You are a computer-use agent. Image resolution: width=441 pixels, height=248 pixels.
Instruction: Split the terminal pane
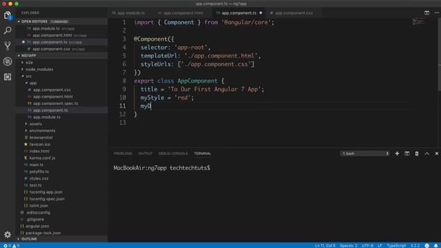point(407,154)
